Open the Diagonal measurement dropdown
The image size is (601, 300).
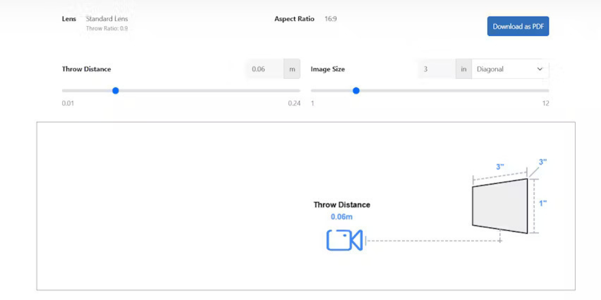coord(509,69)
